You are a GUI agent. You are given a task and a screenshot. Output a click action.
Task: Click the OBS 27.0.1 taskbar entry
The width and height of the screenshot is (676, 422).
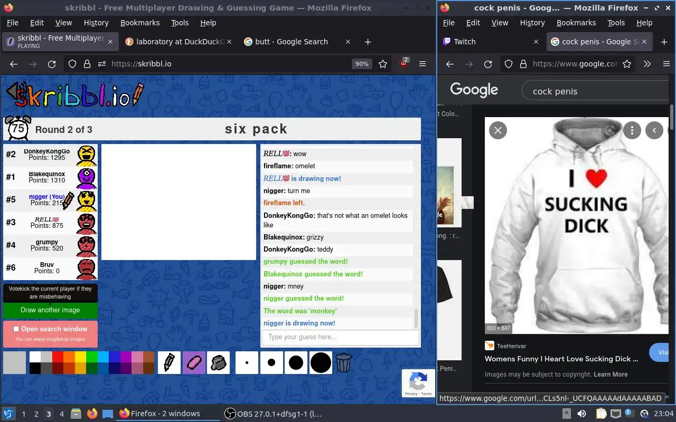click(x=273, y=414)
